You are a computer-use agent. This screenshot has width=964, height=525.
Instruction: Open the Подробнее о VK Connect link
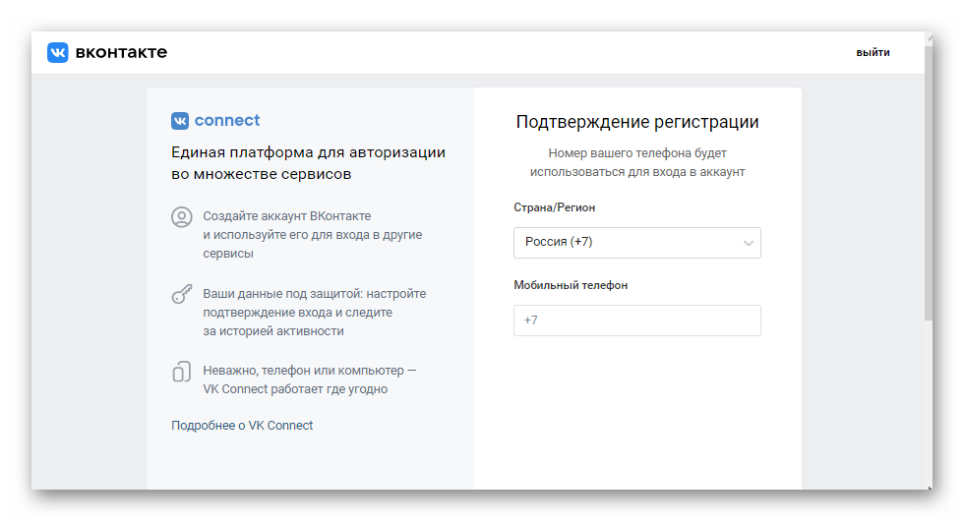point(242,426)
